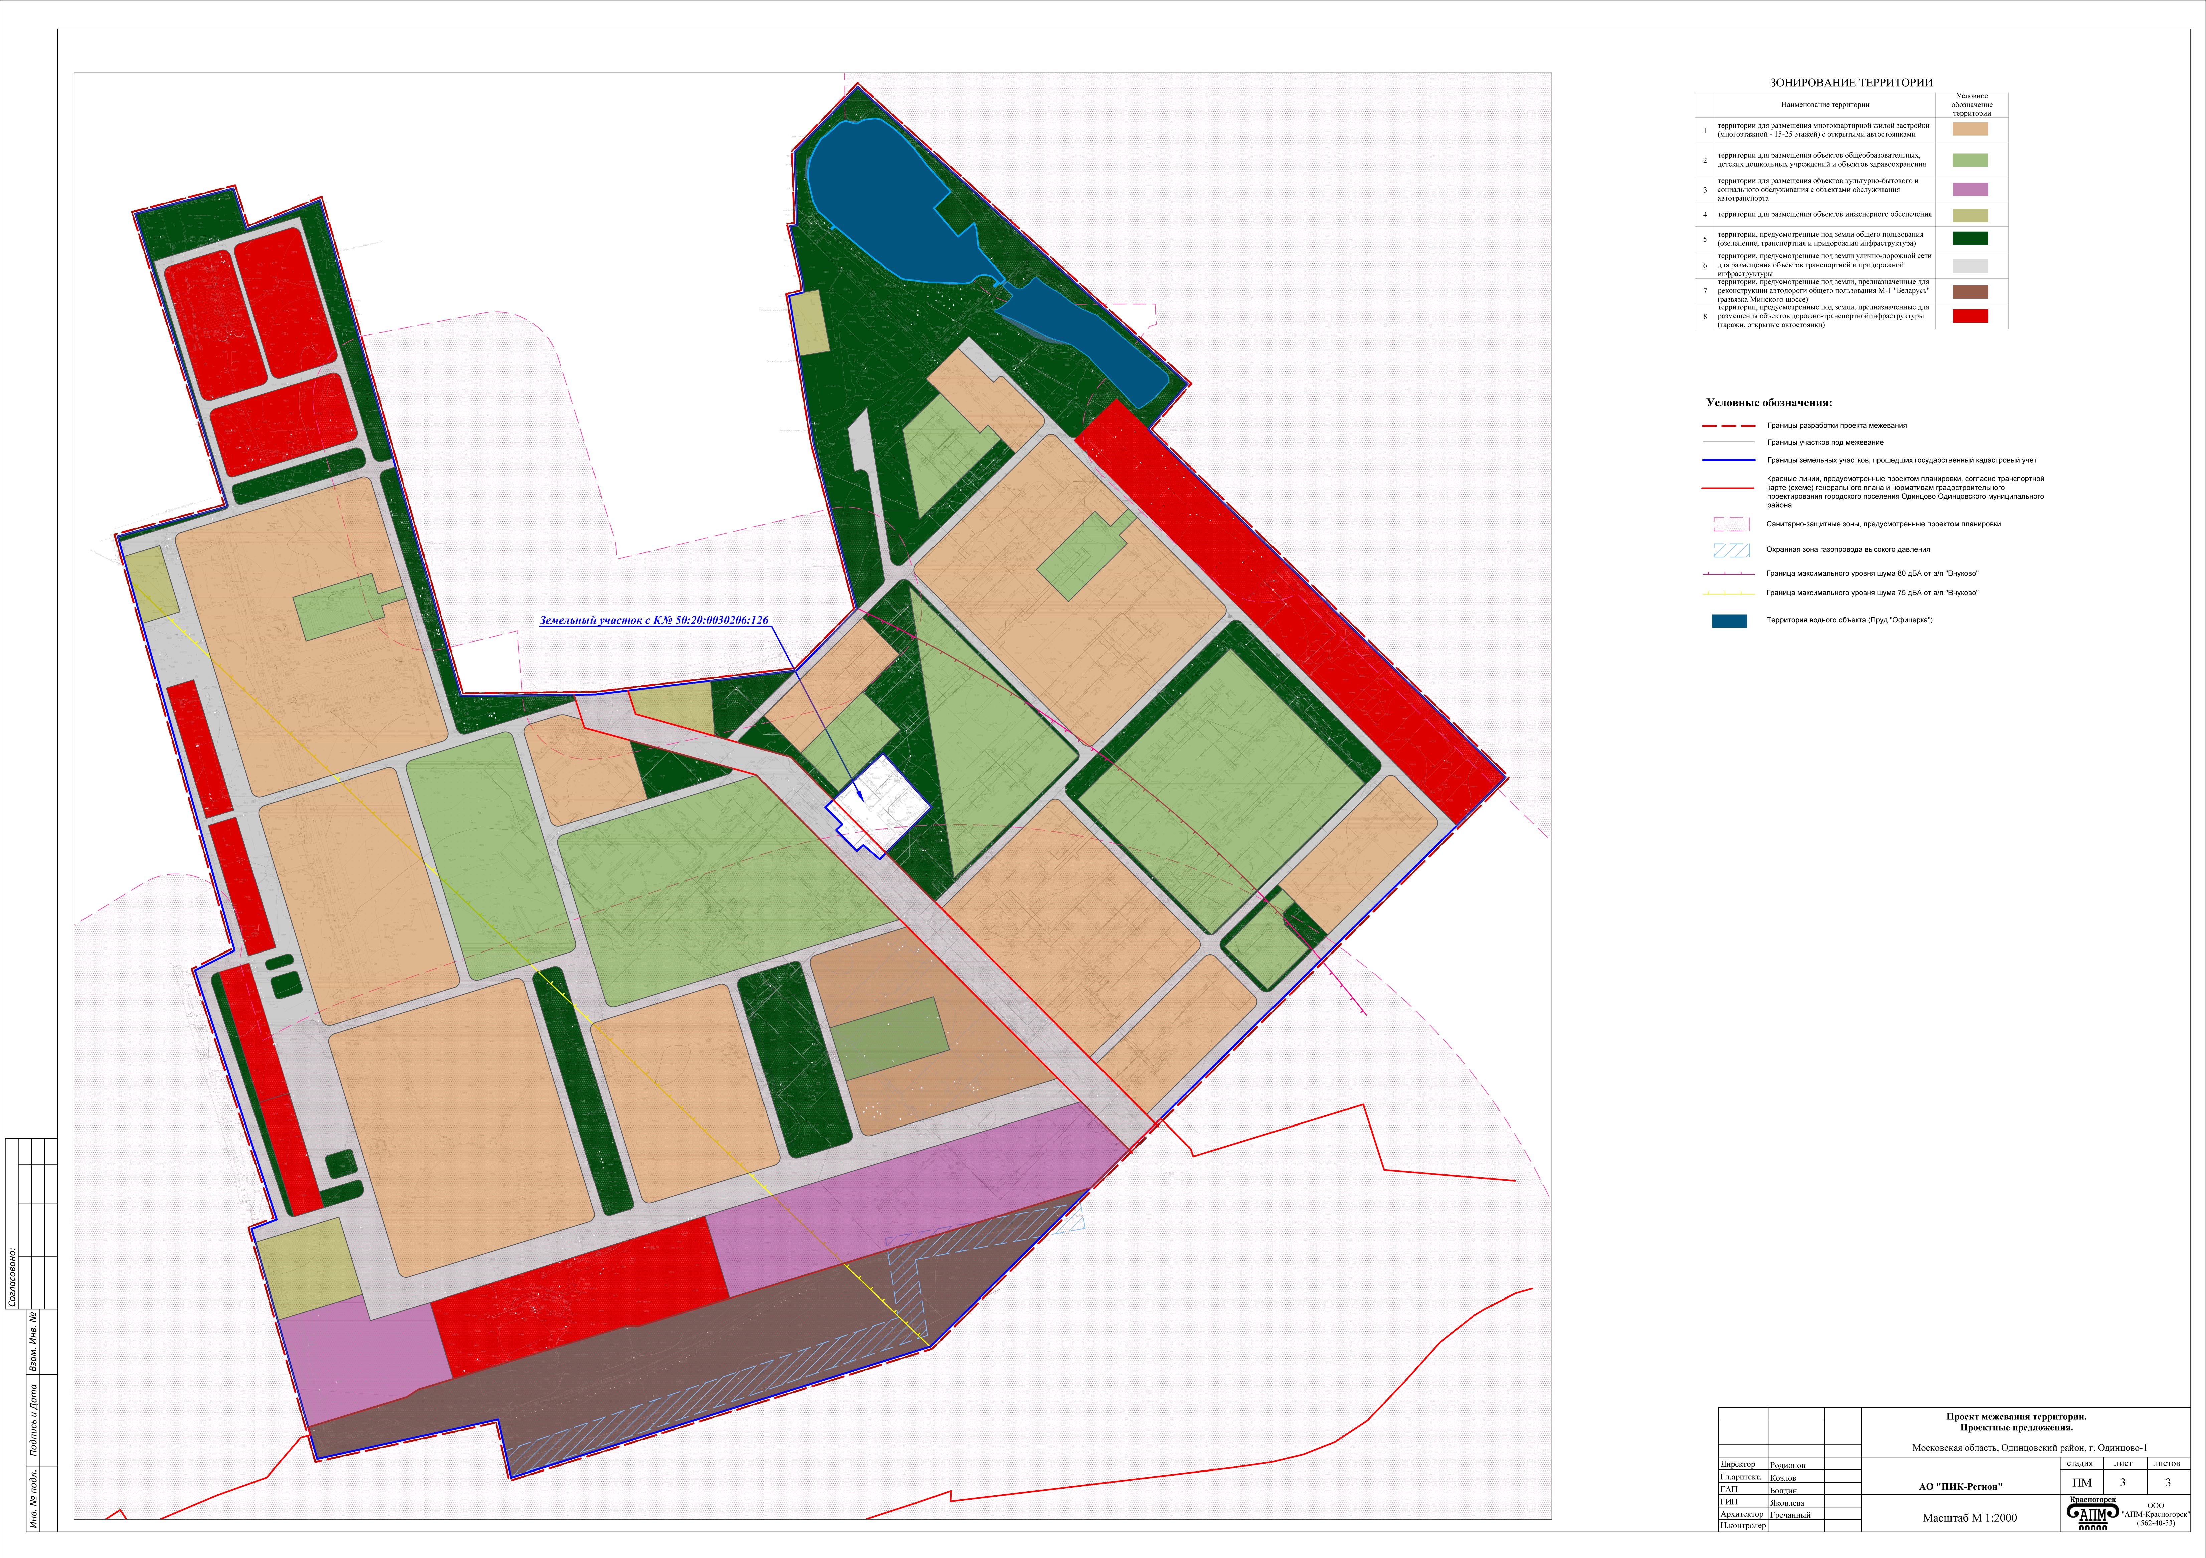The image size is (2206, 1558).
Task: Click the 'ПМ' stage value cell
Action: pyautogui.click(x=2082, y=1482)
